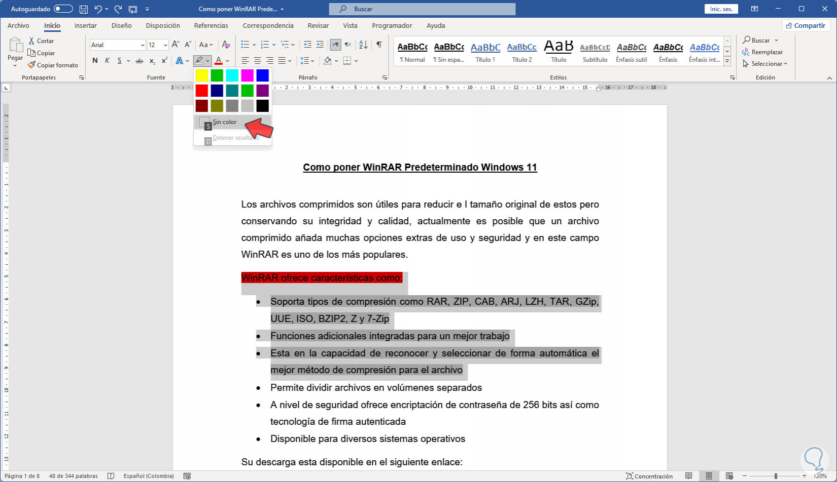Cut the selected text
Screen dimensions: 837x482
[41, 41]
